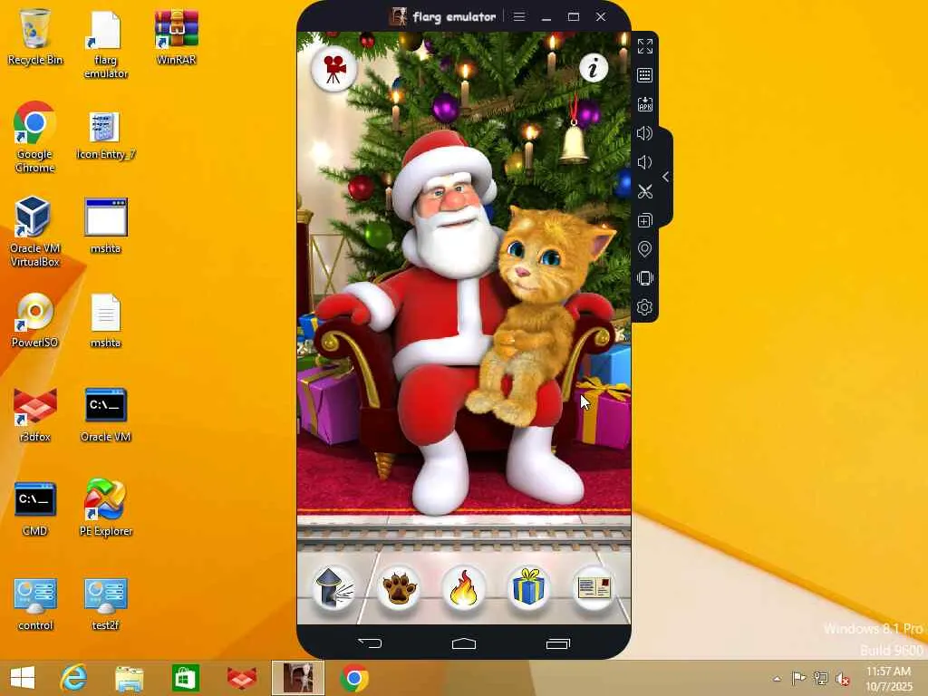Tap the fire flame button
The width and height of the screenshot is (928, 696).
pyautogui.click(x=463, y=588)
